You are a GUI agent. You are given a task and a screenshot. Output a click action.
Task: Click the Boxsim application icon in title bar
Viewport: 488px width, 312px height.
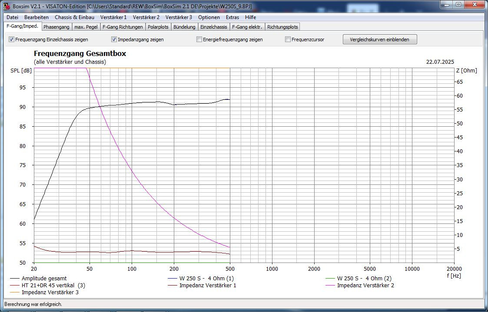pos(6,6)
